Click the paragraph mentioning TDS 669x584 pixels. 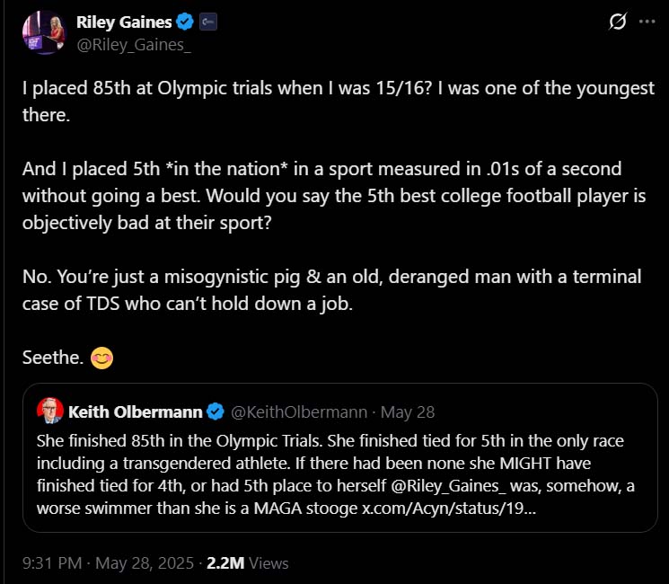(332, 290)
